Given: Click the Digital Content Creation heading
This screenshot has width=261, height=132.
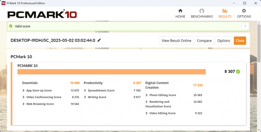Looking at the screenshot, I should point(157,85).
